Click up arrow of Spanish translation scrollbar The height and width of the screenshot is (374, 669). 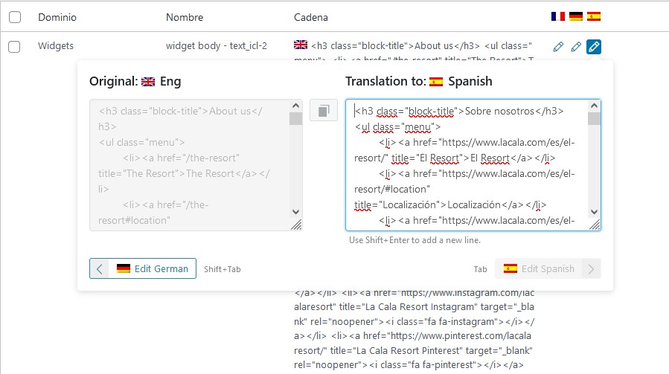pos(594,106)
